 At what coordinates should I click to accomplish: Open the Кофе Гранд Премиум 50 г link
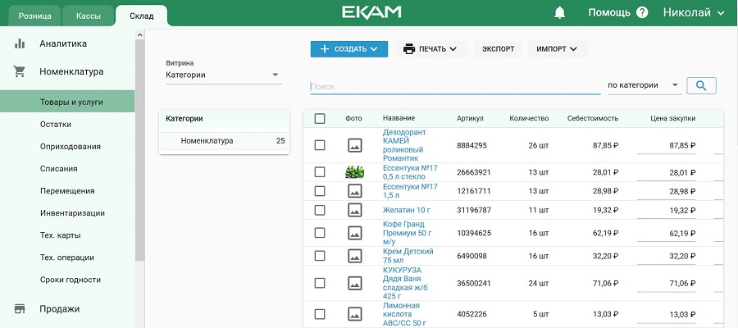point(407,233)
